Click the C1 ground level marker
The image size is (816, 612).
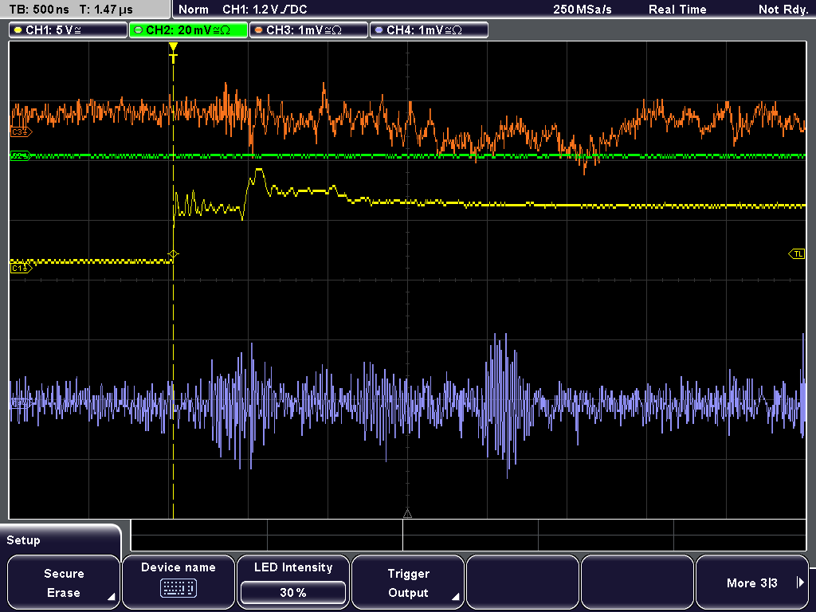(21, 268)
